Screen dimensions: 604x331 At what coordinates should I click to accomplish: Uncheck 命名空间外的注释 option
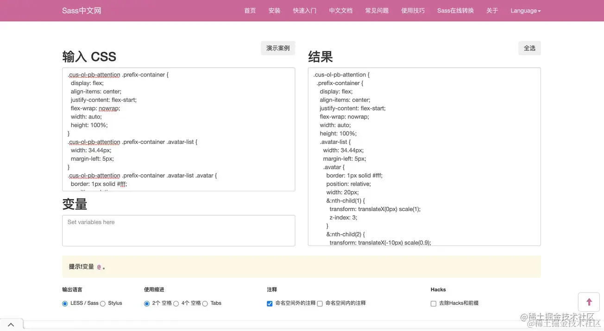tap(270, 303)
